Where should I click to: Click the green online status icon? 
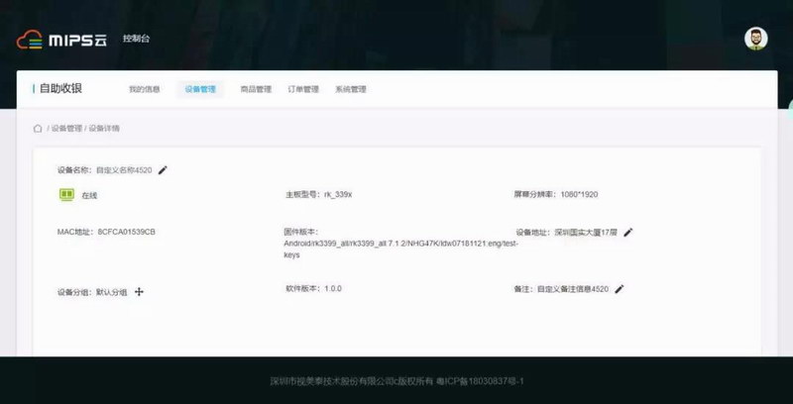[x=67, y=195]
